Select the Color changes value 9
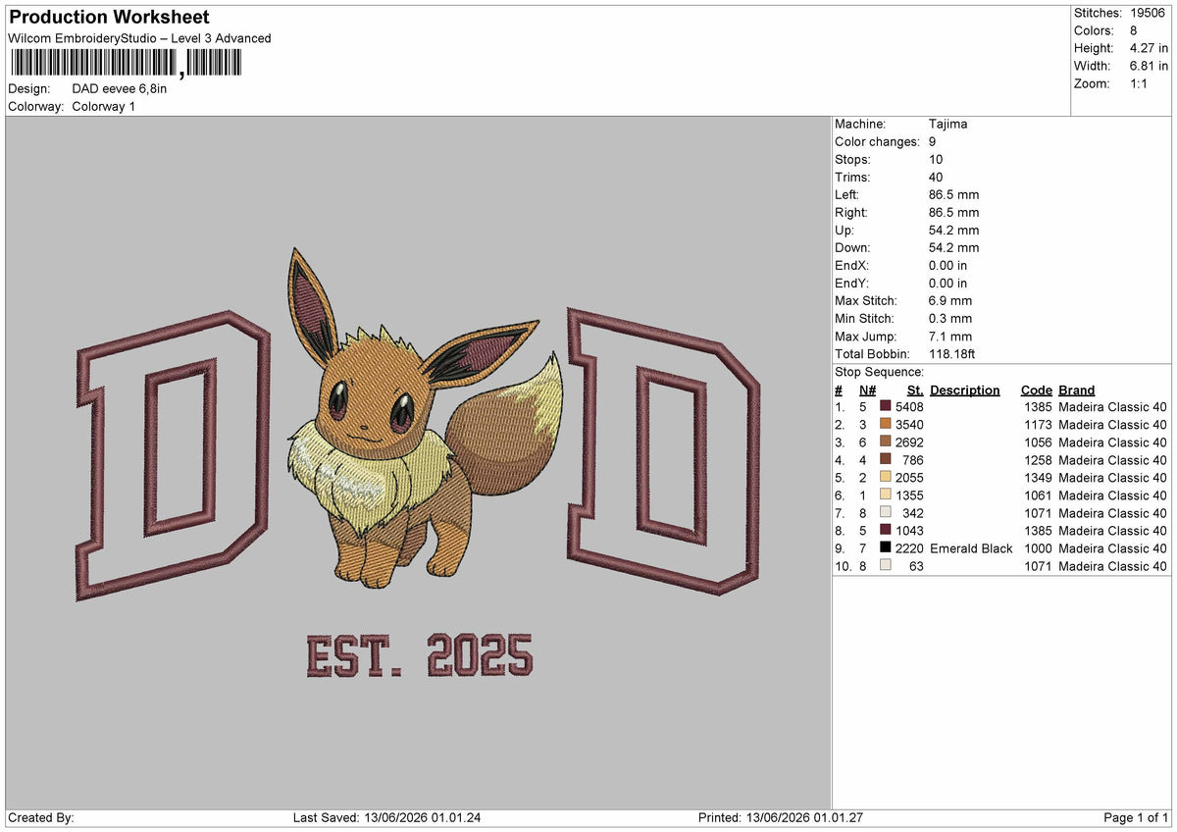Screen dimensions: 1177x832 (933, 142)
